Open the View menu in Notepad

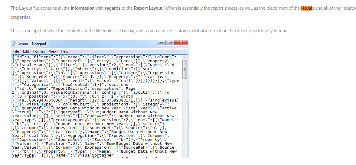(53, 51)
